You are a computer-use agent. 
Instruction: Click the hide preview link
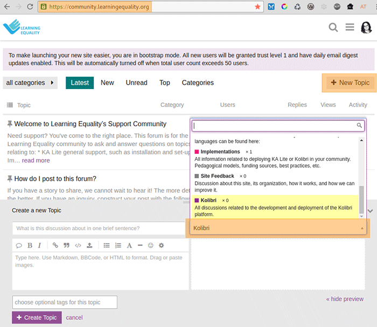345,299
